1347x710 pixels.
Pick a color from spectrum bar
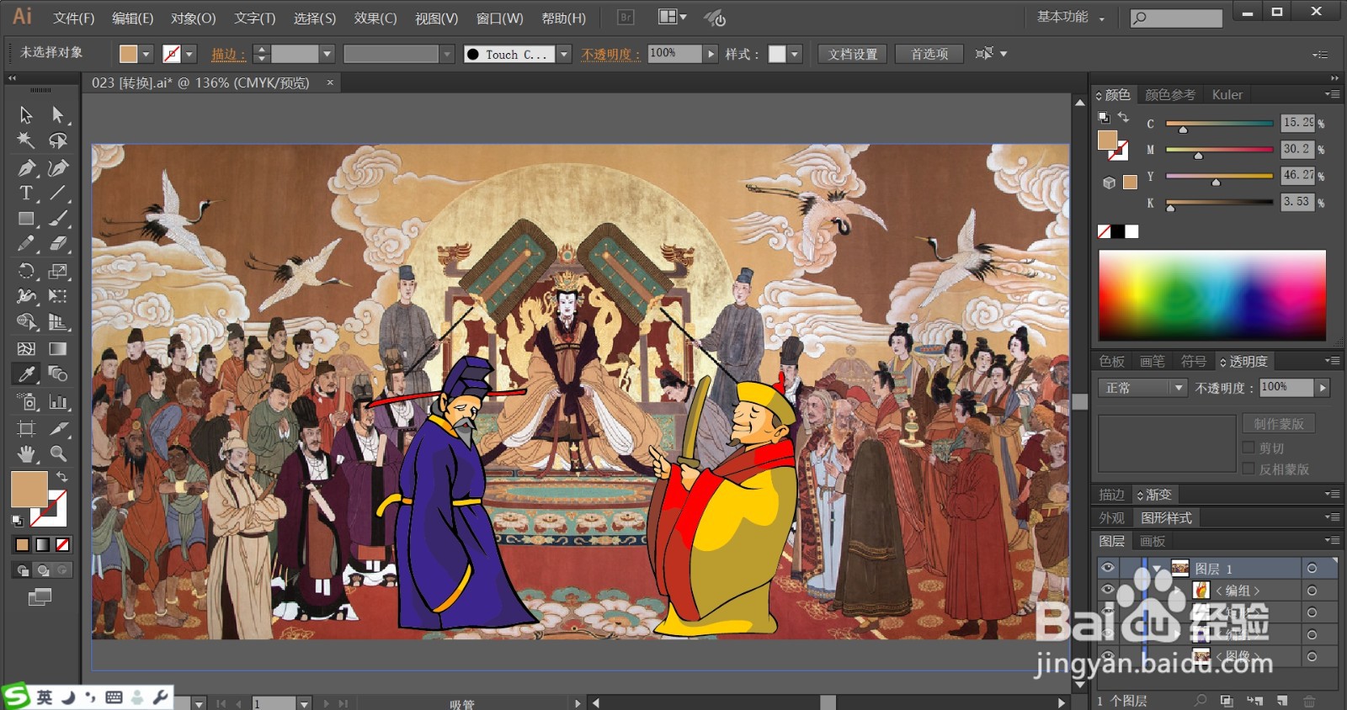(1212, 295)
